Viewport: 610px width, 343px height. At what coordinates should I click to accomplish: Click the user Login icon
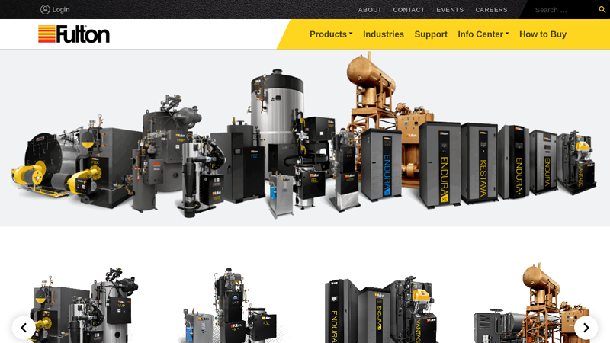45,10
